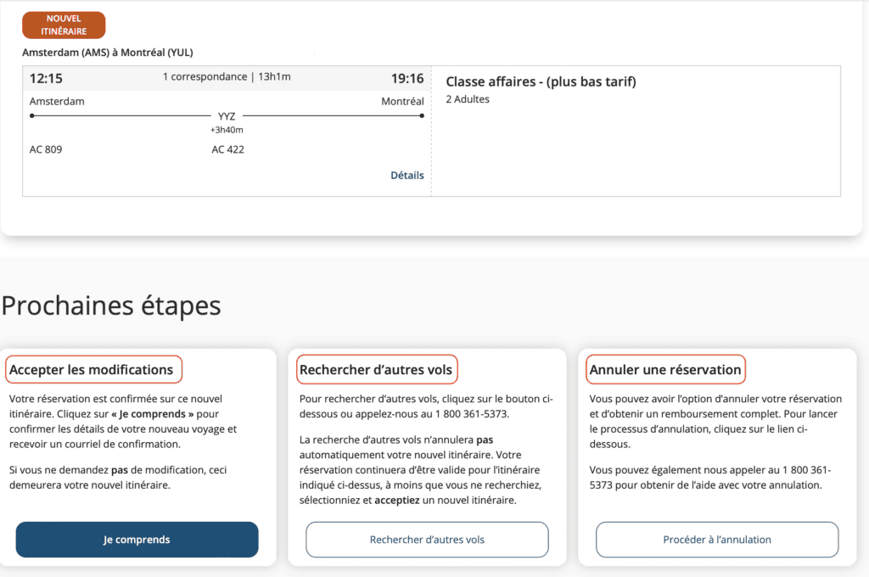Click the Prochaines étapes section title
The width and height of the screenshot is (869, 577).
[x=111, y=305]
